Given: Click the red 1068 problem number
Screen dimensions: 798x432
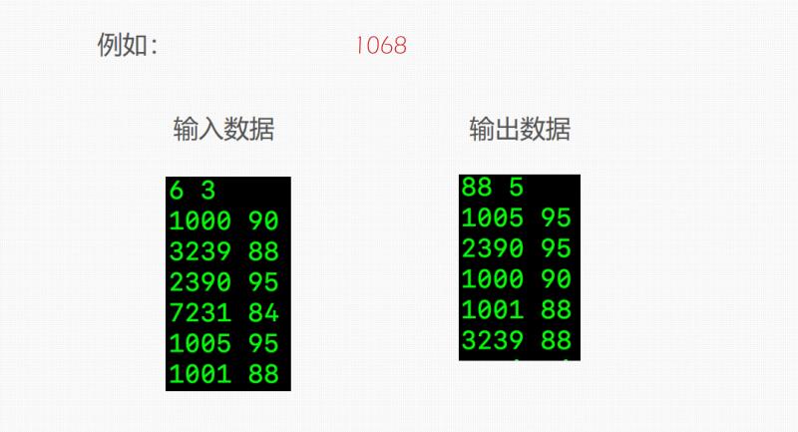Looking at the screenshot, I should 380,46.
